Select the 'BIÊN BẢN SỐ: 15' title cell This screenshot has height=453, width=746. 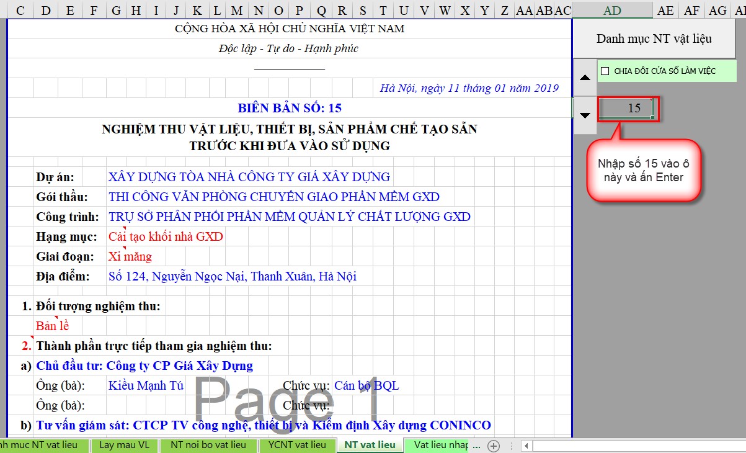(289, 108)
